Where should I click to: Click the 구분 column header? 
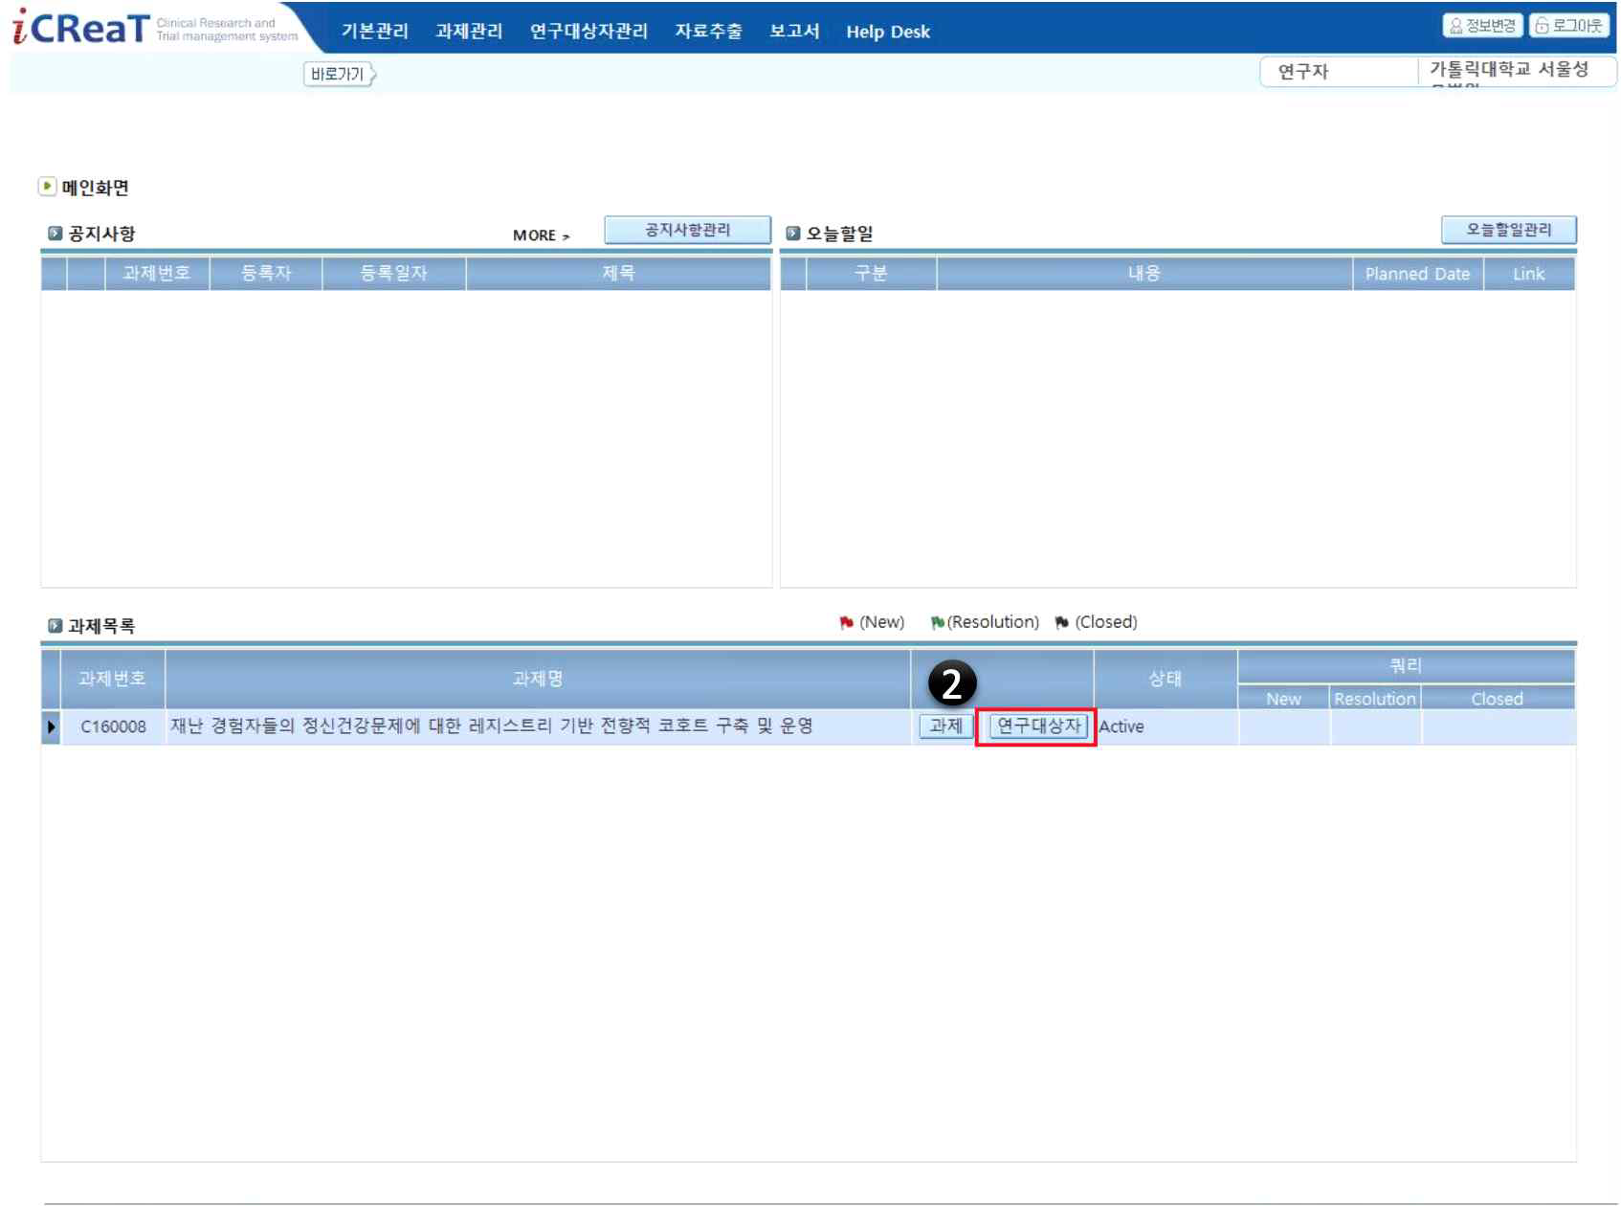point(871,274)
